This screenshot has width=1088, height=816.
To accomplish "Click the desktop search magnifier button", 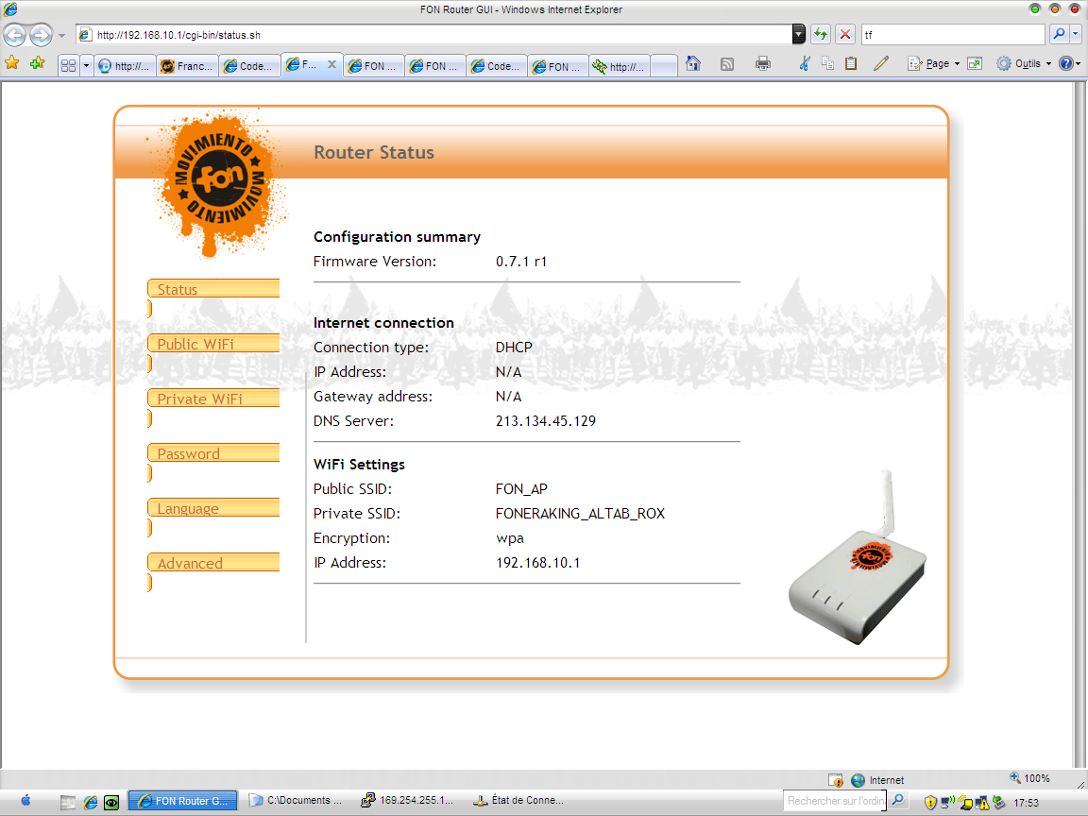I will click(898, 801).
